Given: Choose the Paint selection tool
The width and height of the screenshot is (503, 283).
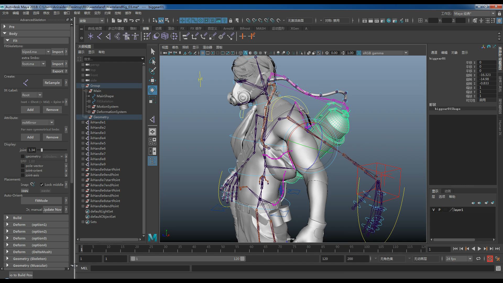Looking at the screenshot, I should (x=152, y=71).
